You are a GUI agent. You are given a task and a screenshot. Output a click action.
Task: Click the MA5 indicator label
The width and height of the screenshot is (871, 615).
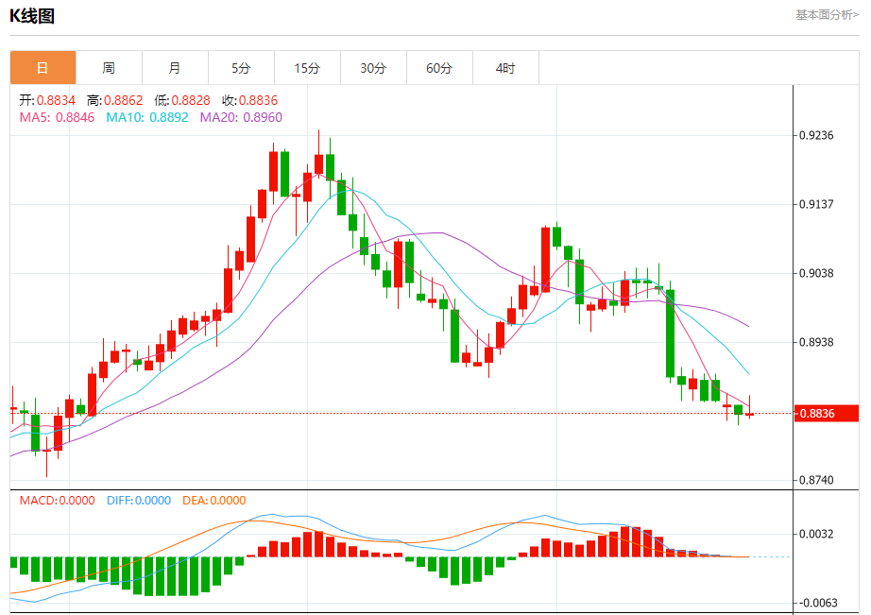57,117
